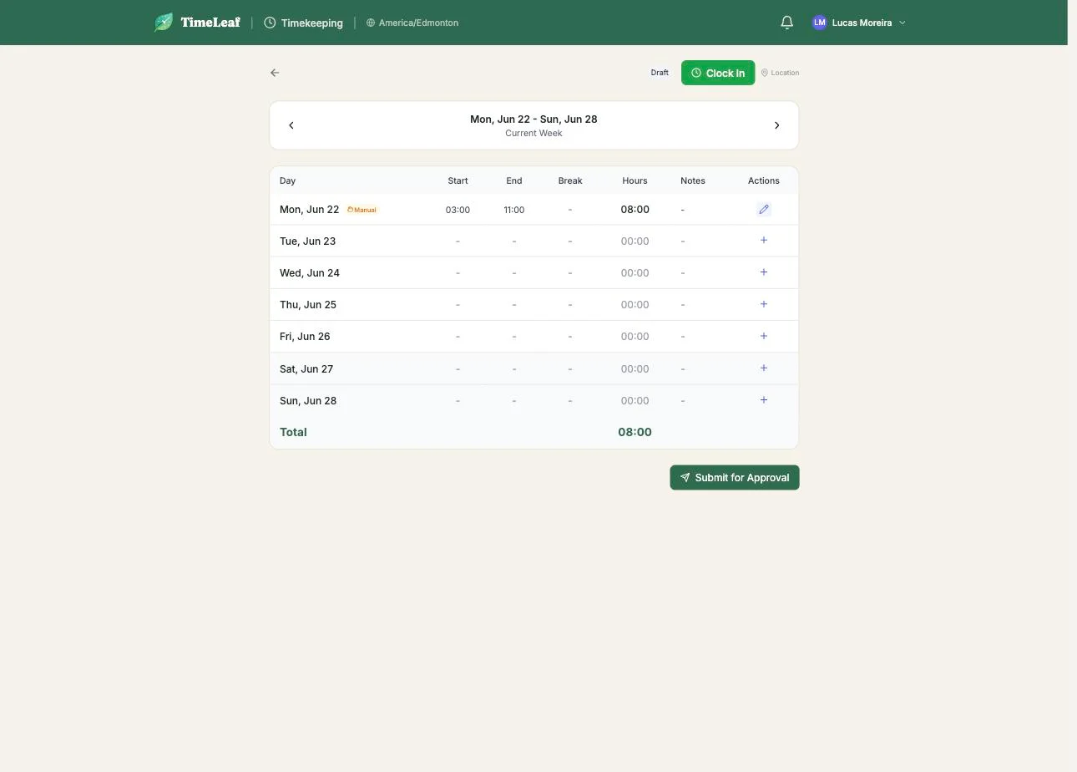Click the Manual badge on Mon, Jun 22

point(362,210)
